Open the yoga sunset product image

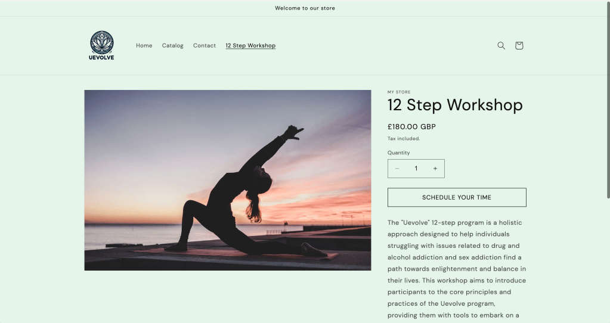228,181
